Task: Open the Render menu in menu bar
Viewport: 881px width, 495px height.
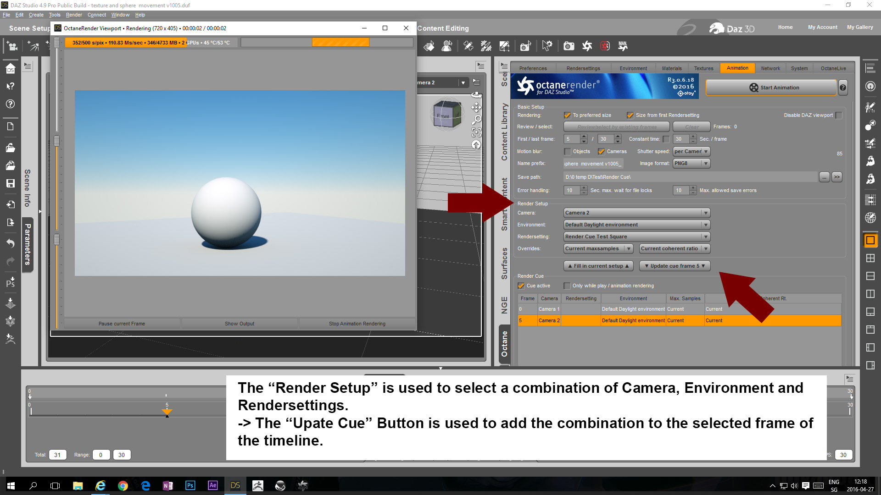Action: pyautogui.click(x=73, y=15)
